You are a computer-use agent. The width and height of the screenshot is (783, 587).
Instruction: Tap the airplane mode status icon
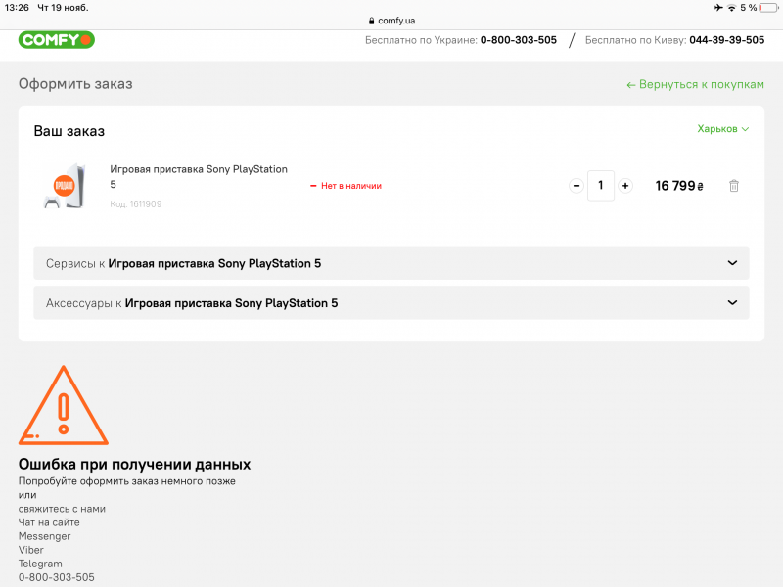point(718,8)
